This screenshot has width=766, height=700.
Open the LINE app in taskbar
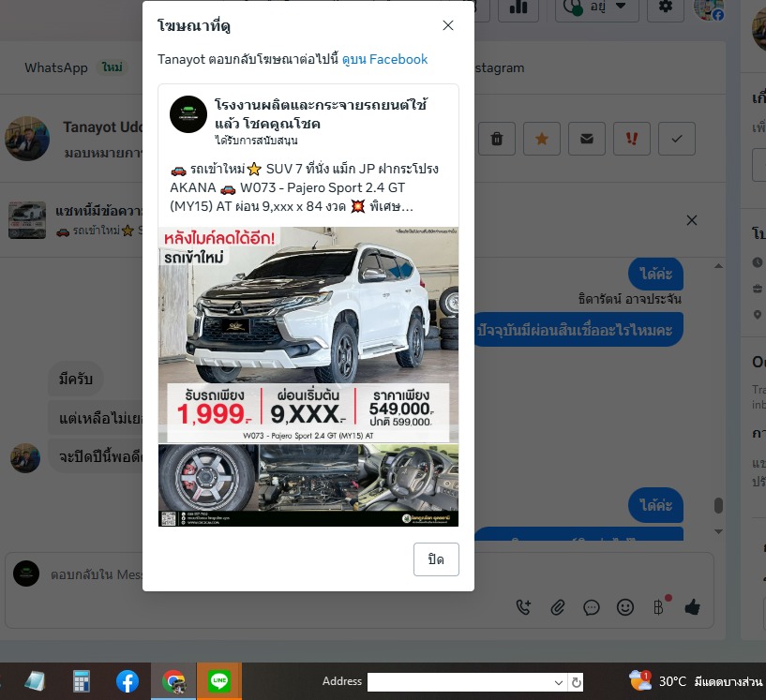(219, 681)
